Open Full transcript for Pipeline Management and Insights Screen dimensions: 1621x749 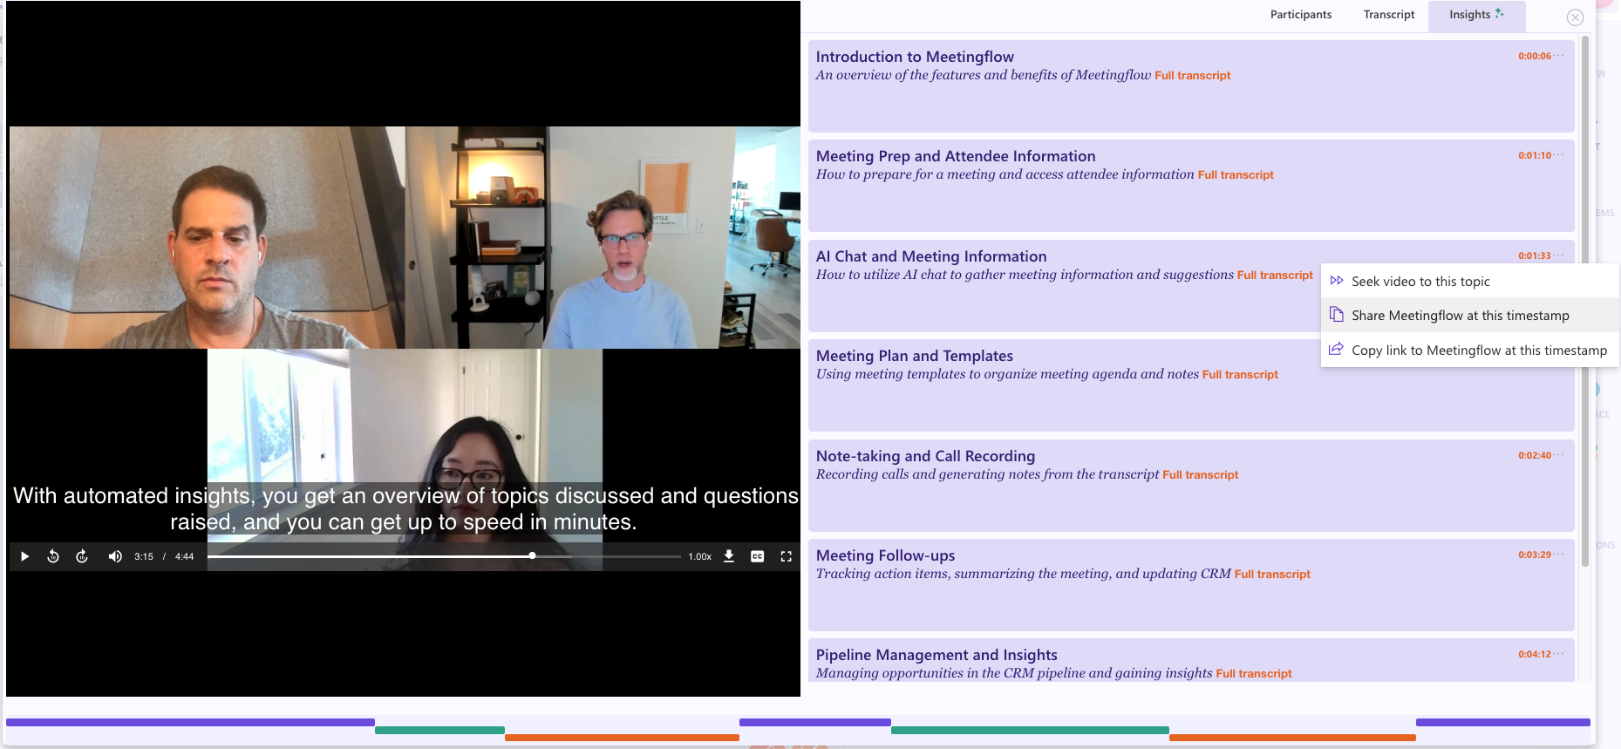1254,674
